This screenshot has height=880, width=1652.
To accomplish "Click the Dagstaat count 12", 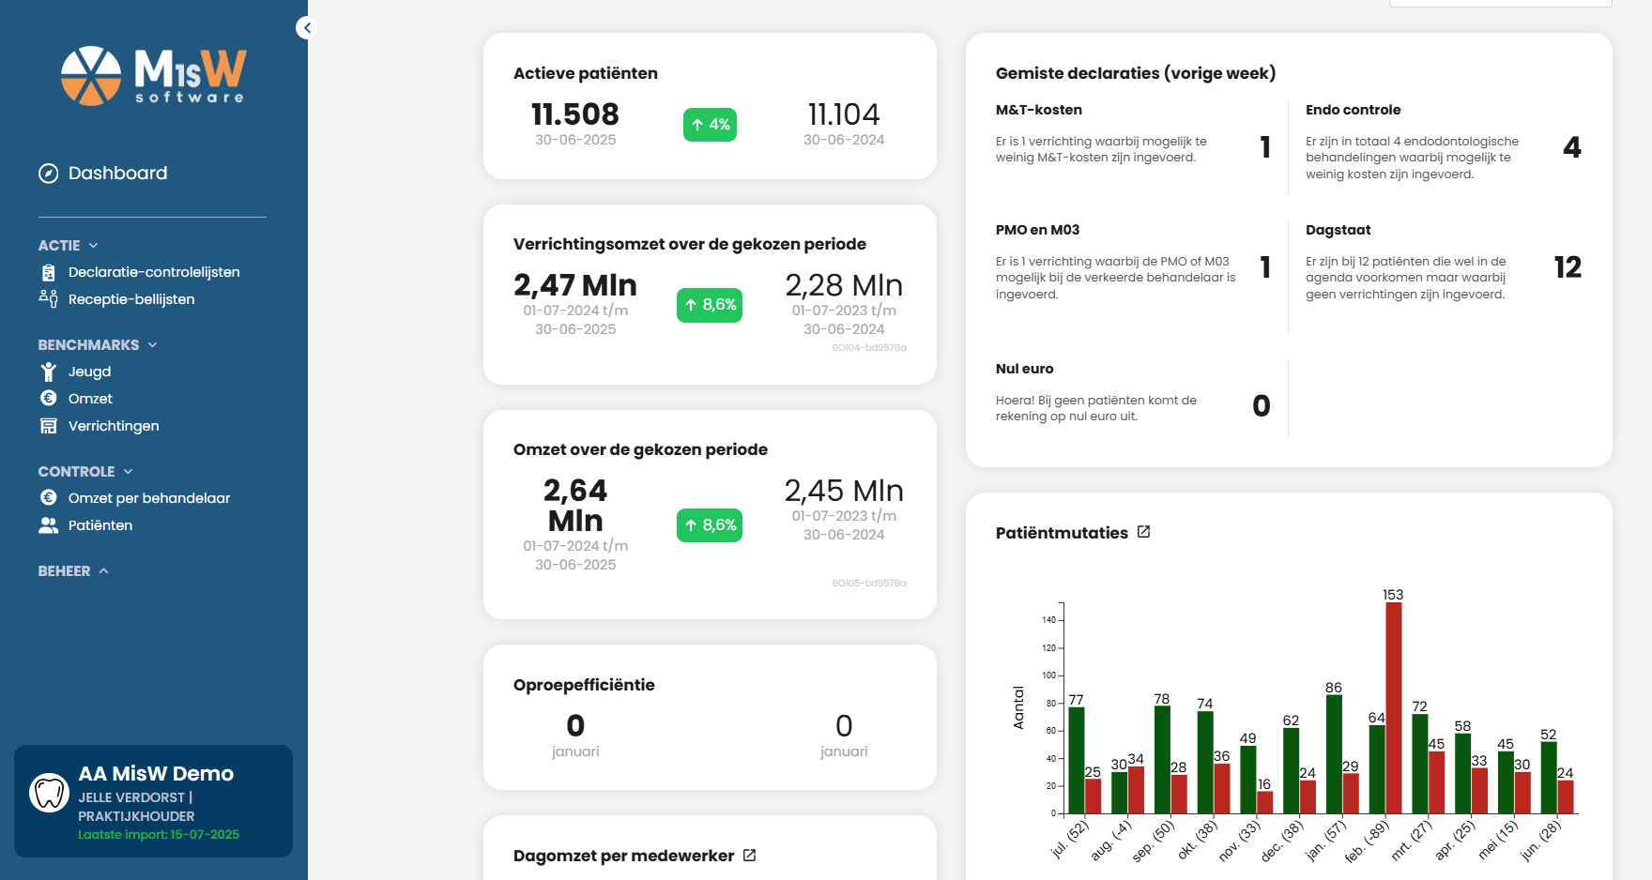I will (1568, 267).
